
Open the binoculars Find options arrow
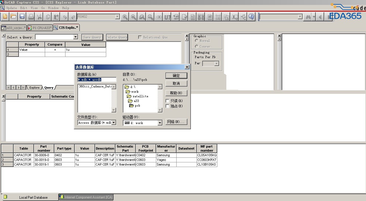314,17
